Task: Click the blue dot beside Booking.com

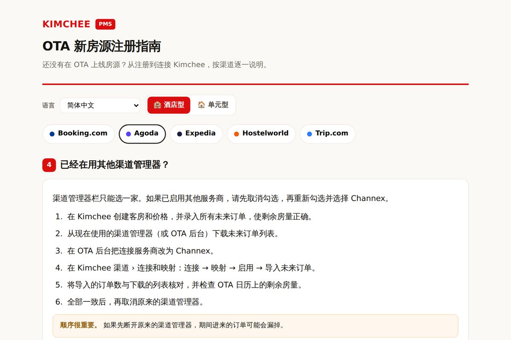Action: click(52, 134)
